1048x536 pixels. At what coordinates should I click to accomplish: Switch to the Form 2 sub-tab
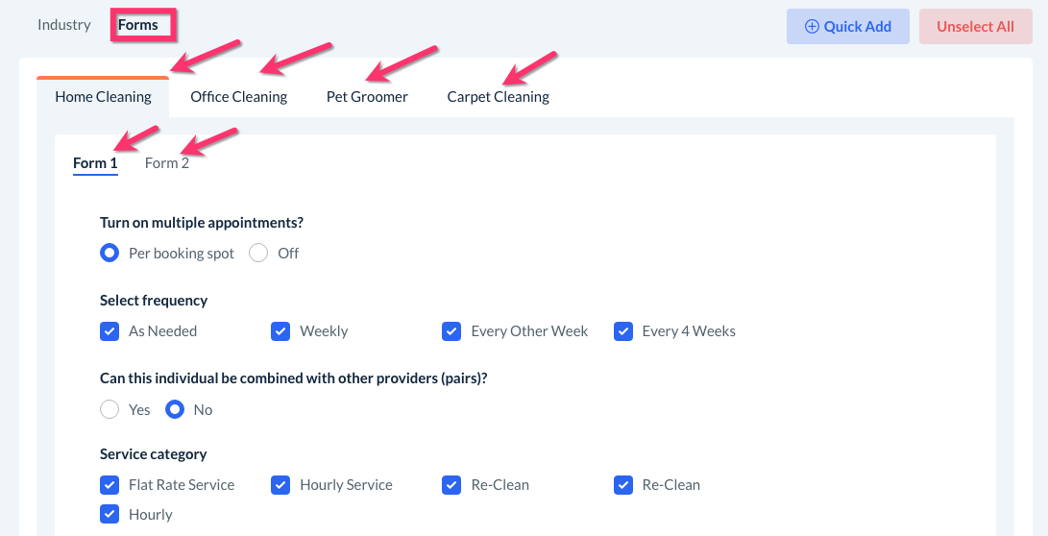tap(167, 163)
